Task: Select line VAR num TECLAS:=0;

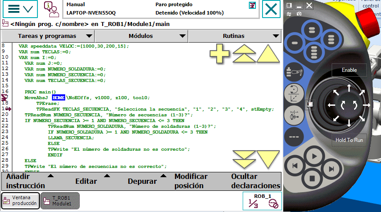Action: tap(45, 52)
